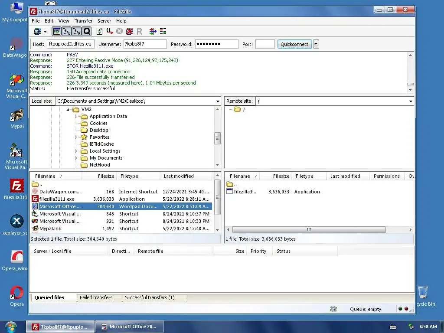Open the Server menu
444x333 pixels.
pos(104,21)
